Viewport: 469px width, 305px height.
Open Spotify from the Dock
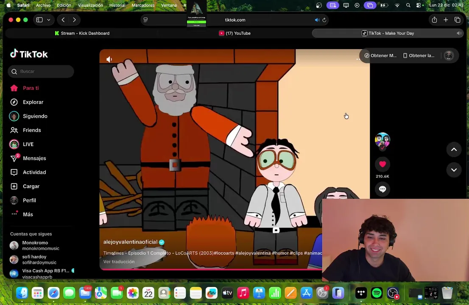point(377,293)
